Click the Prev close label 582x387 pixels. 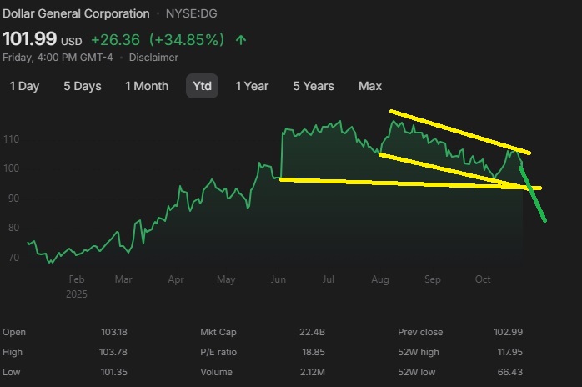(x=420, y=332)
